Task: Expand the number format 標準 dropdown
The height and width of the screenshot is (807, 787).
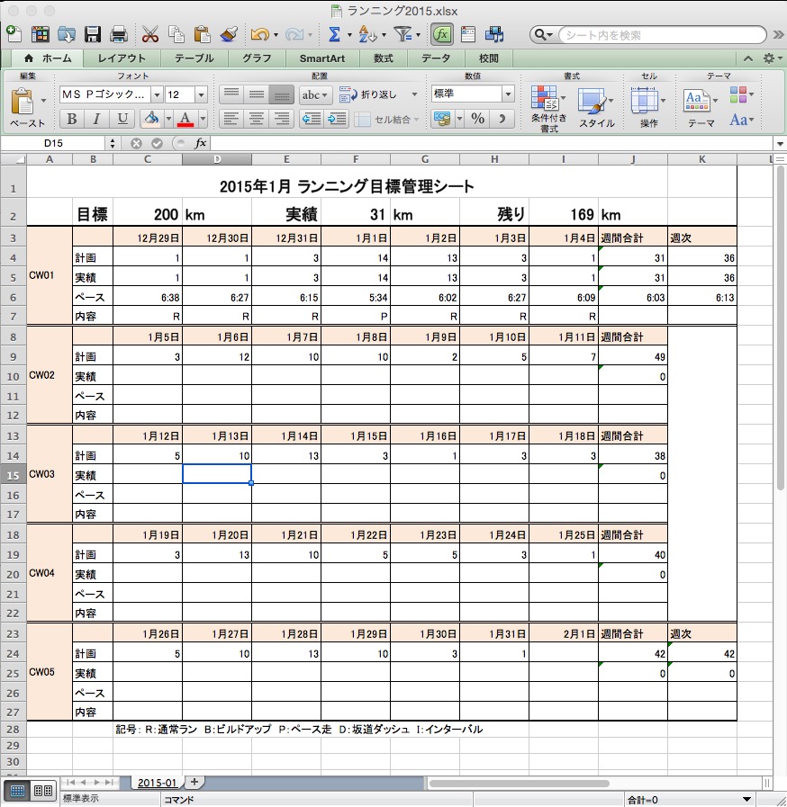Action: pyautogui.click(x=508, y=94)
